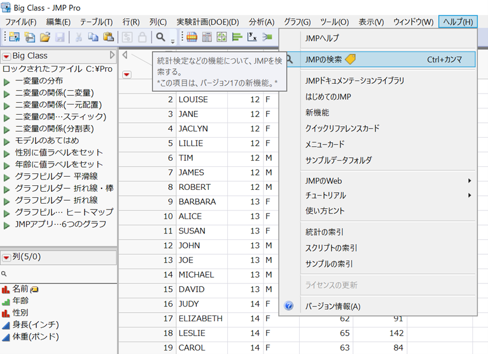The height and width of the screenshot is (354, 488).
Task: Click the Copy icon on the toolbar
Action: point(92,37)
